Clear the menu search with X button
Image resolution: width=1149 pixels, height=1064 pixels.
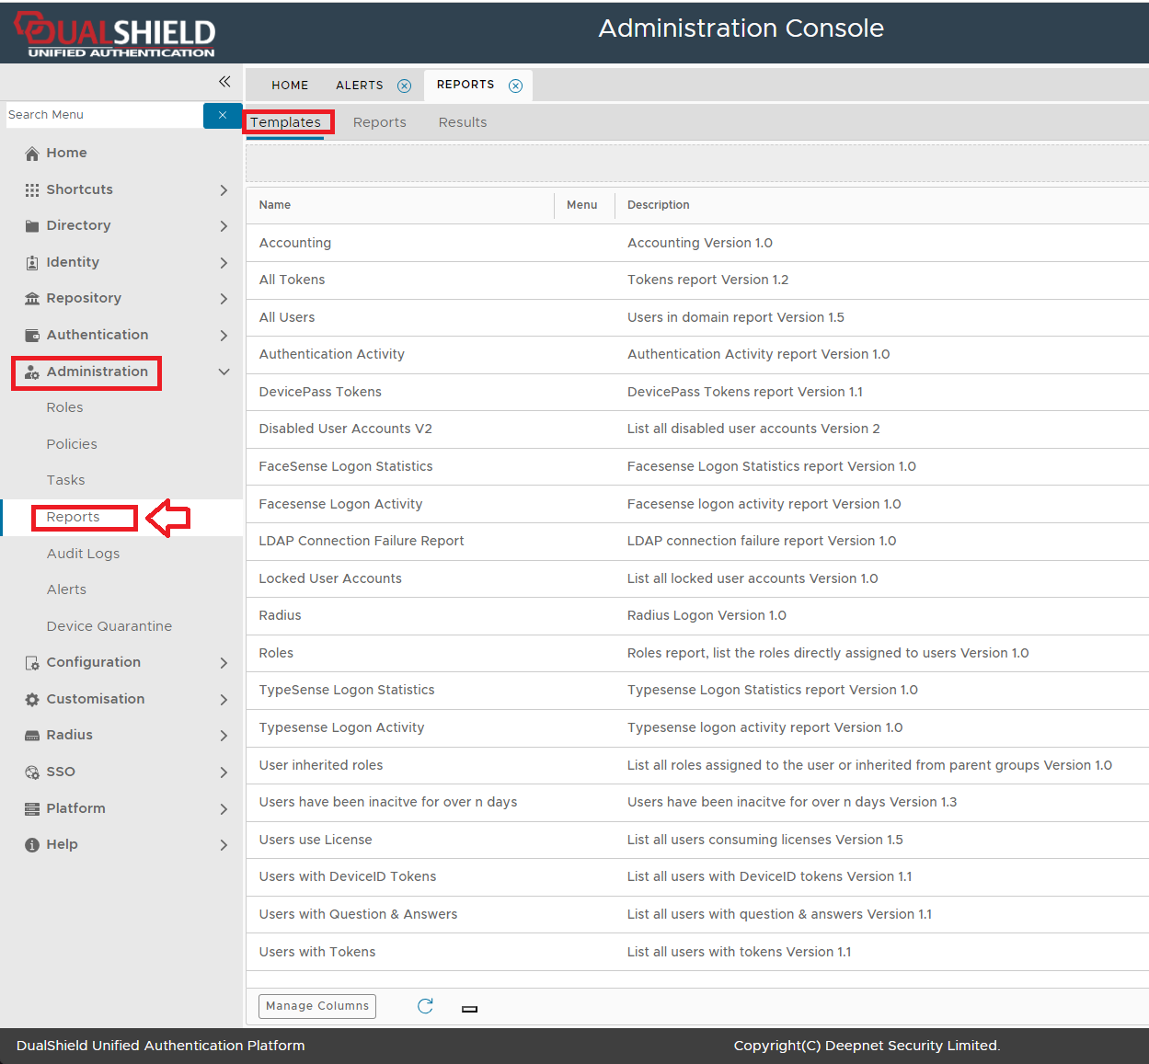point(222,115)
